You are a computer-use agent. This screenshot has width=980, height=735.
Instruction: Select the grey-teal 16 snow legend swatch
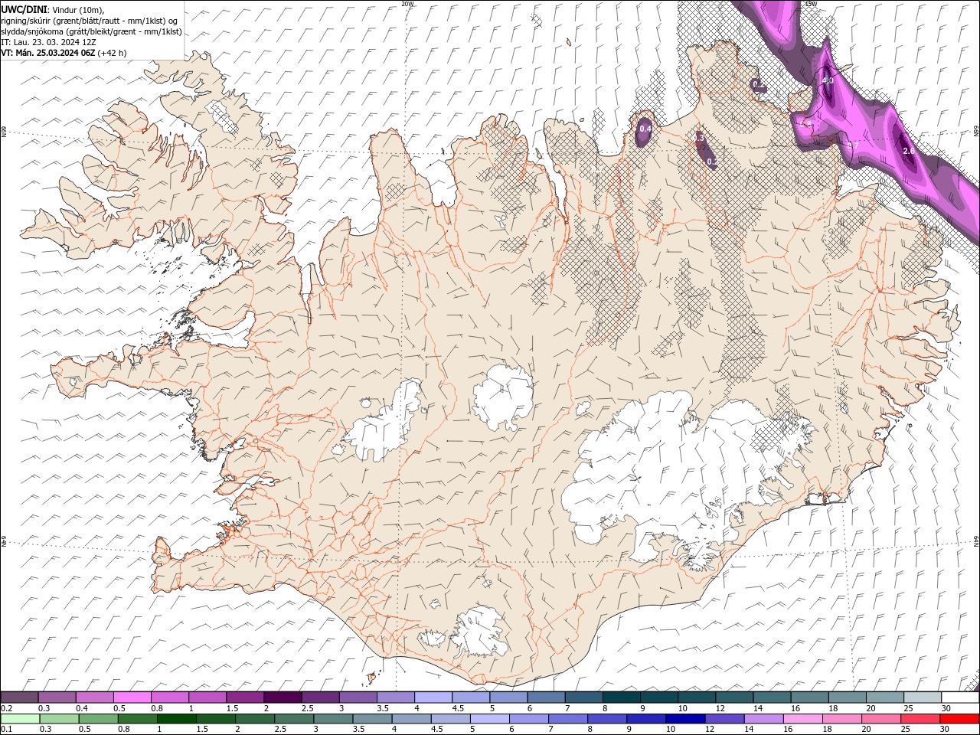[809, 697]
